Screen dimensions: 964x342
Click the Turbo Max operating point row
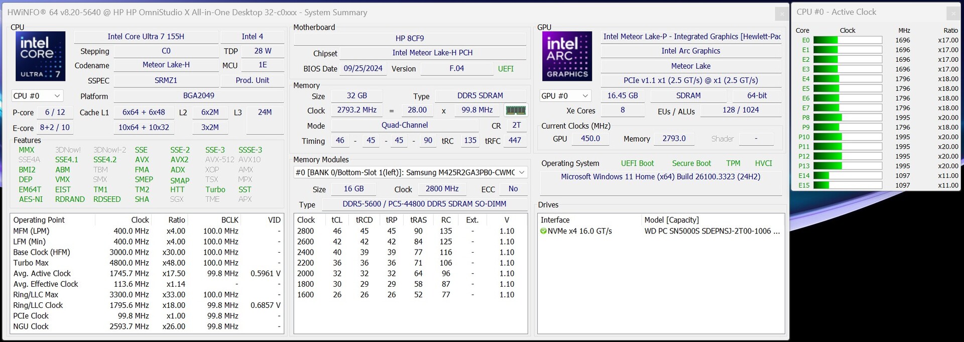(147, 263)
